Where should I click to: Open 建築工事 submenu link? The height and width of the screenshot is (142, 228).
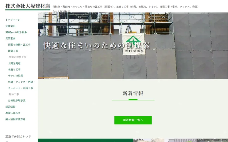click(13, 51)
